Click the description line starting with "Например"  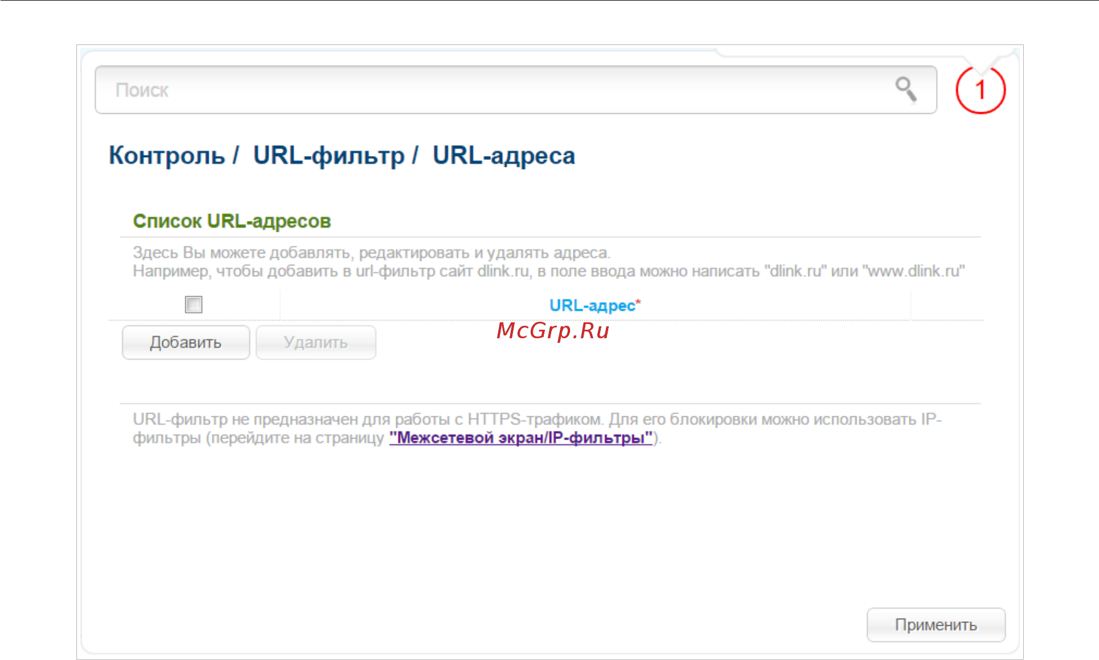(549, 271)
